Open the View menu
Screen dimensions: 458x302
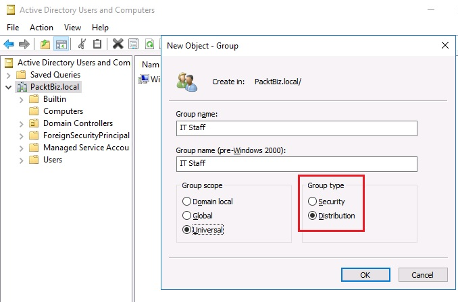pyautogui.click(x=72, y=28)
